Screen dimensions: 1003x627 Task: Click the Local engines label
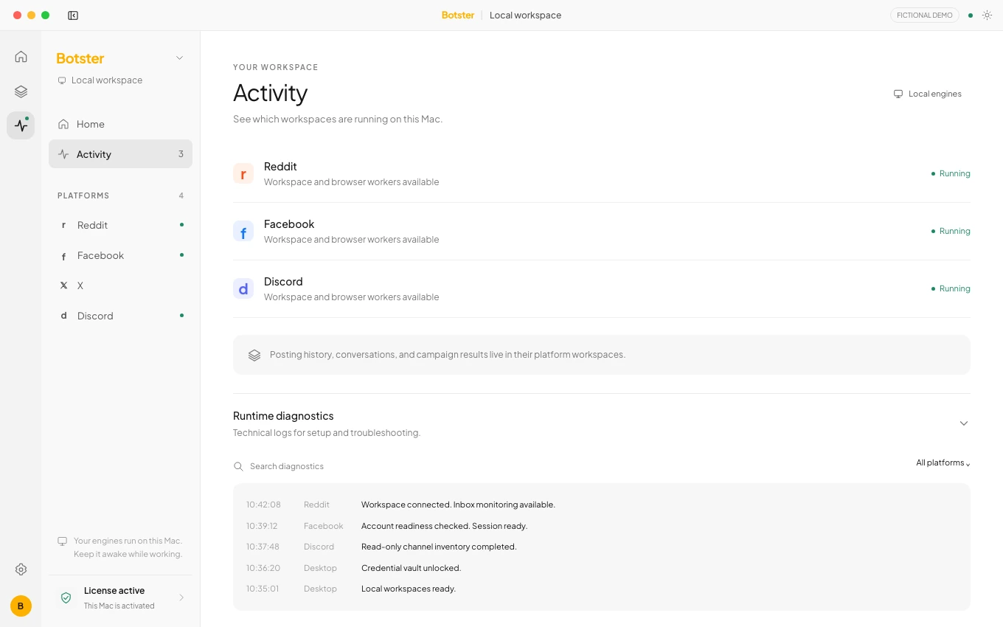click(x=928, y=94)
